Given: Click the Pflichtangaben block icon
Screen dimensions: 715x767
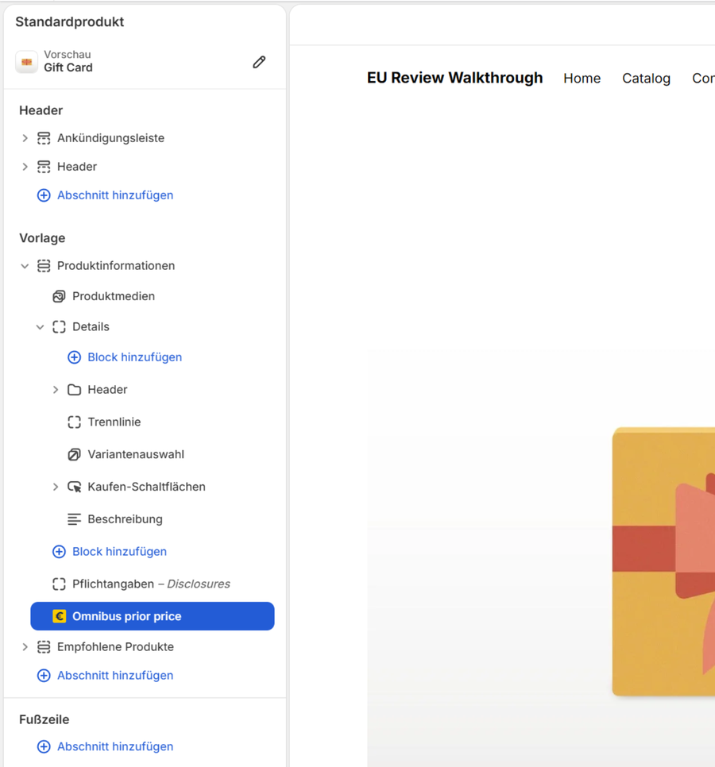Looking at the screenshot, I should [59, 584].
